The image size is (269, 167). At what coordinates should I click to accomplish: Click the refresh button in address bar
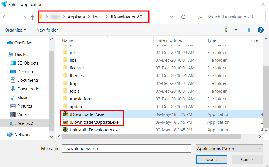[183, 17]
